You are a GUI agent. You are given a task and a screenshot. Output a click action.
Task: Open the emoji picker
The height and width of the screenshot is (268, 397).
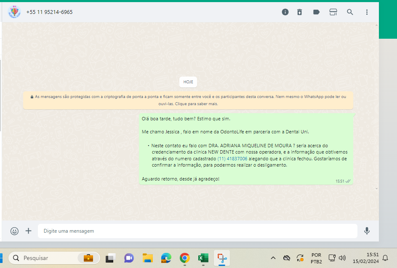[x=14, y=231]
